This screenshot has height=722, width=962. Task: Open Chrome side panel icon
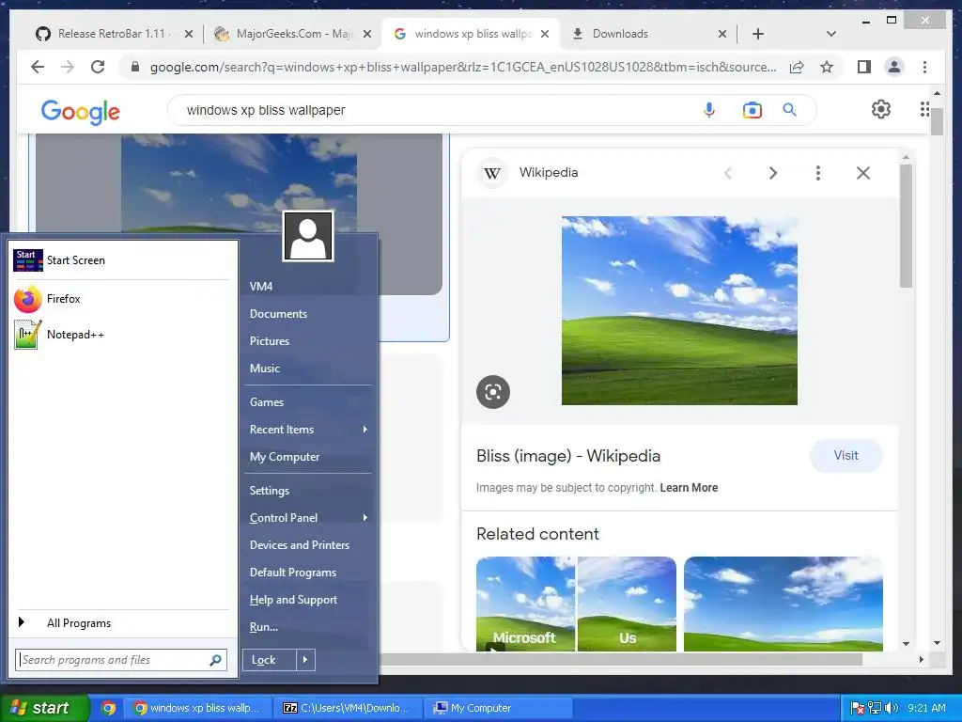click(x=864, y=67)
